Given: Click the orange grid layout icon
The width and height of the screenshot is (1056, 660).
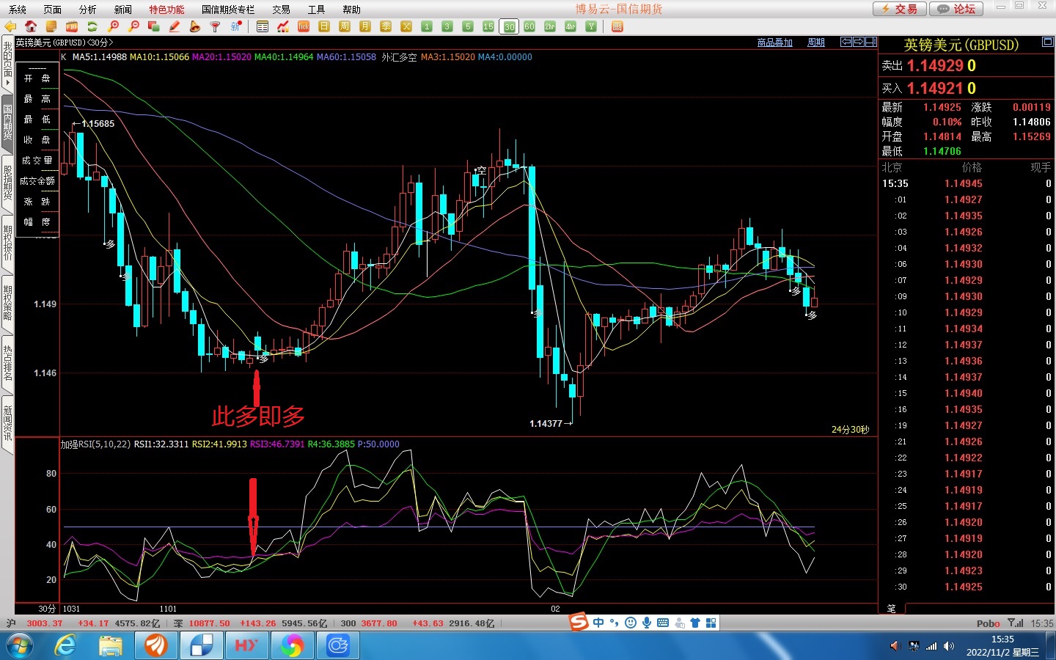Looking at the screenshot, I should coord(617,26).
